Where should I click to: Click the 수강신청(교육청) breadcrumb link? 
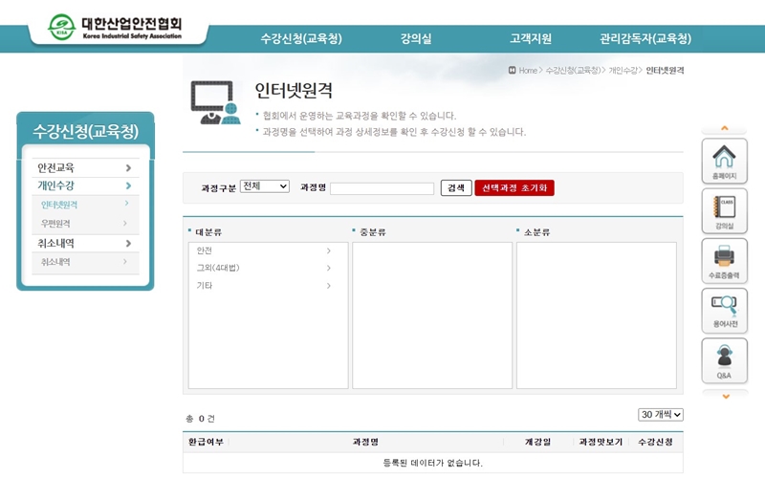(573, 70)
